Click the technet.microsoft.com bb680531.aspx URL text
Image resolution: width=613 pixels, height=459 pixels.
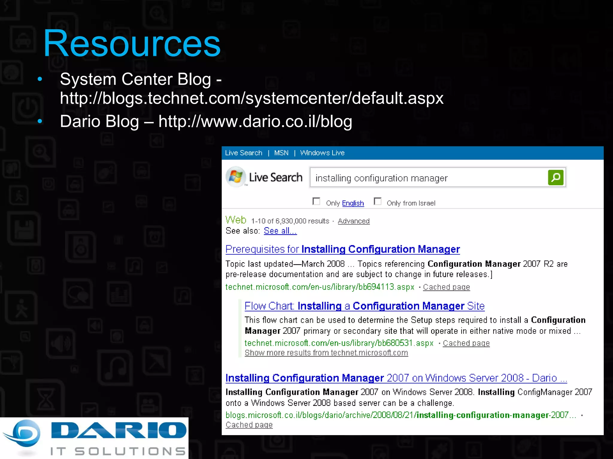(339, 343)
